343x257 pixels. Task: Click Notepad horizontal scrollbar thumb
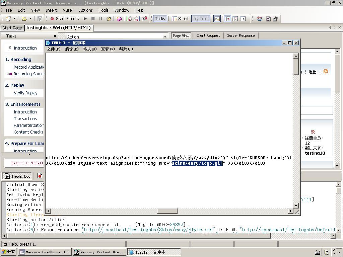(x=167, y=211)
